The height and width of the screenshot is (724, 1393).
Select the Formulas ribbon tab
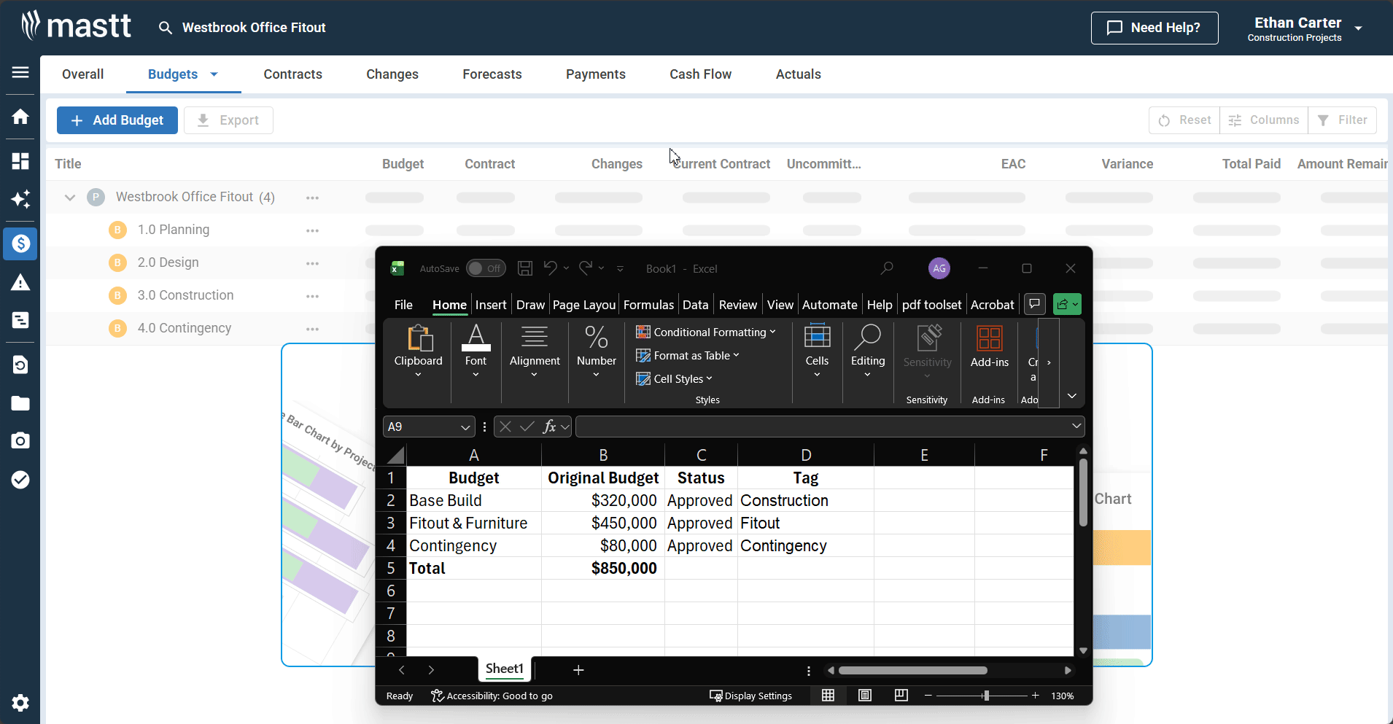(648, 305)
